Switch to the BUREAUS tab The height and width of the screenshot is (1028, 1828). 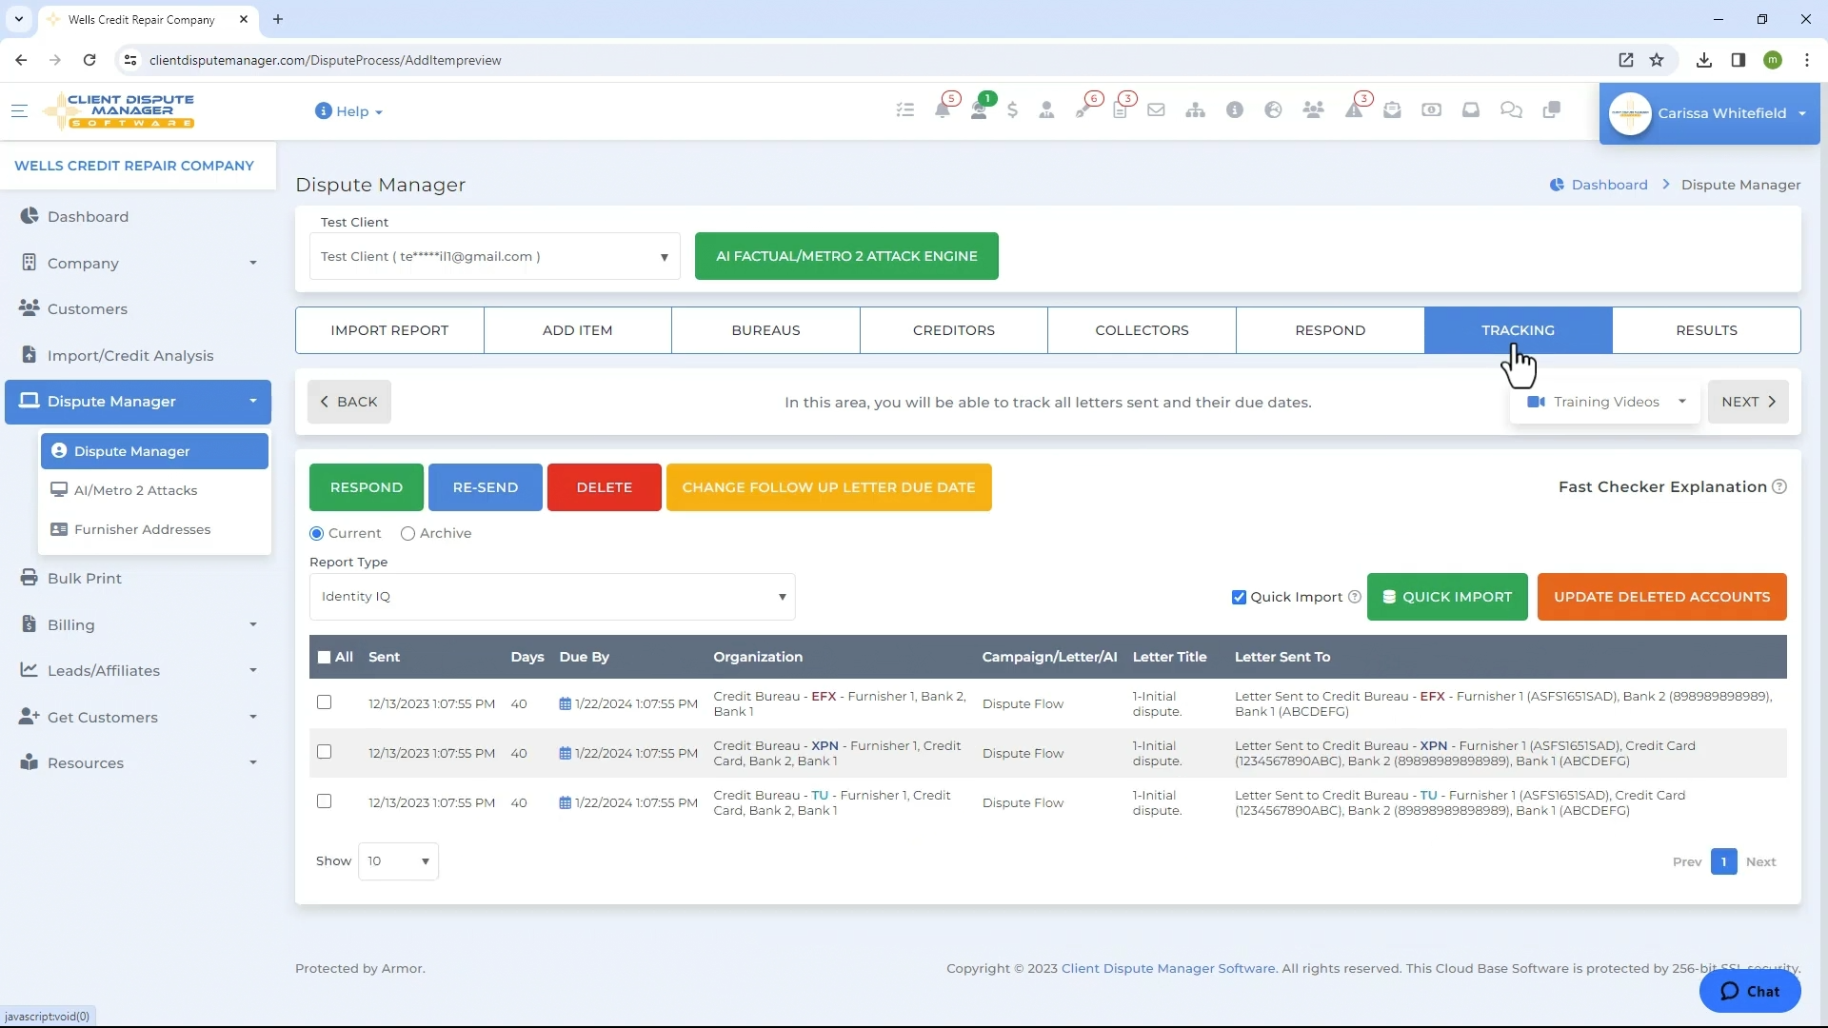765,330
